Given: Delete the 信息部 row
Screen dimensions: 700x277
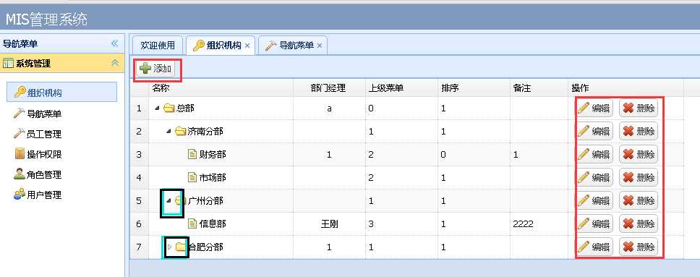Looking at the screenshot, I should (x=639, y=223).
